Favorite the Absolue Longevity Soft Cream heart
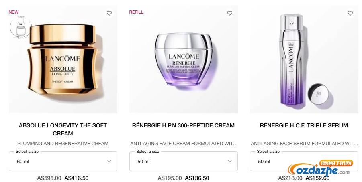The width and height of the screenshot is (362, 182). click(x=109, y=13)
